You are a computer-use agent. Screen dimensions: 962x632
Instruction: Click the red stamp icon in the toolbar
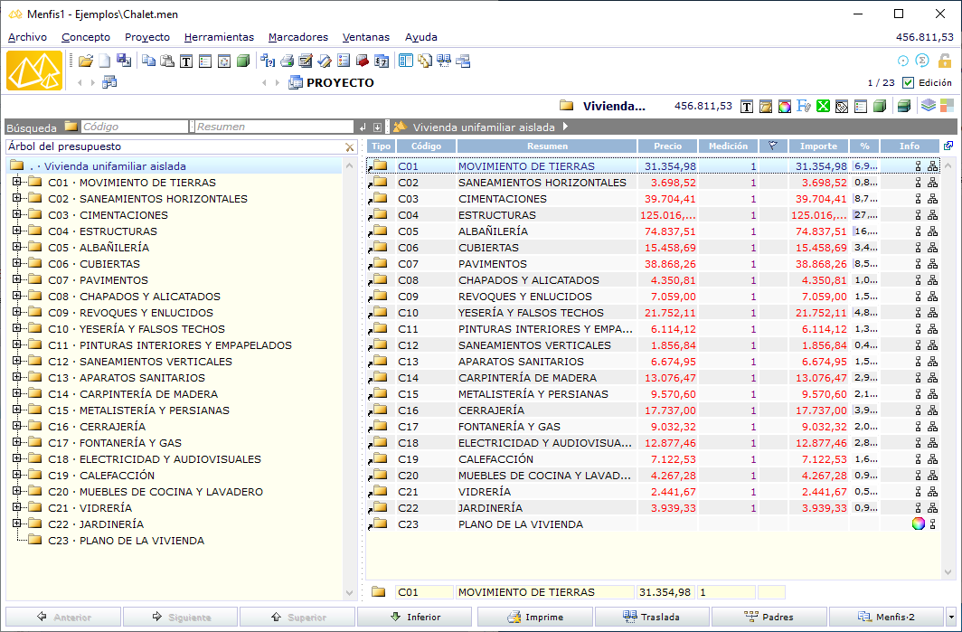coord(363,61)
